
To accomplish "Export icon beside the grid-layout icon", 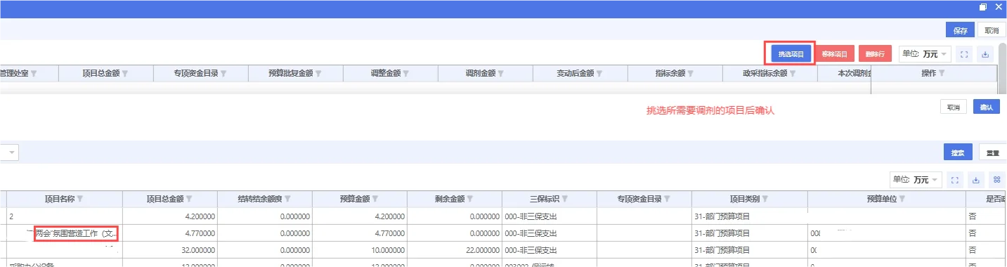I will [976, 180].
